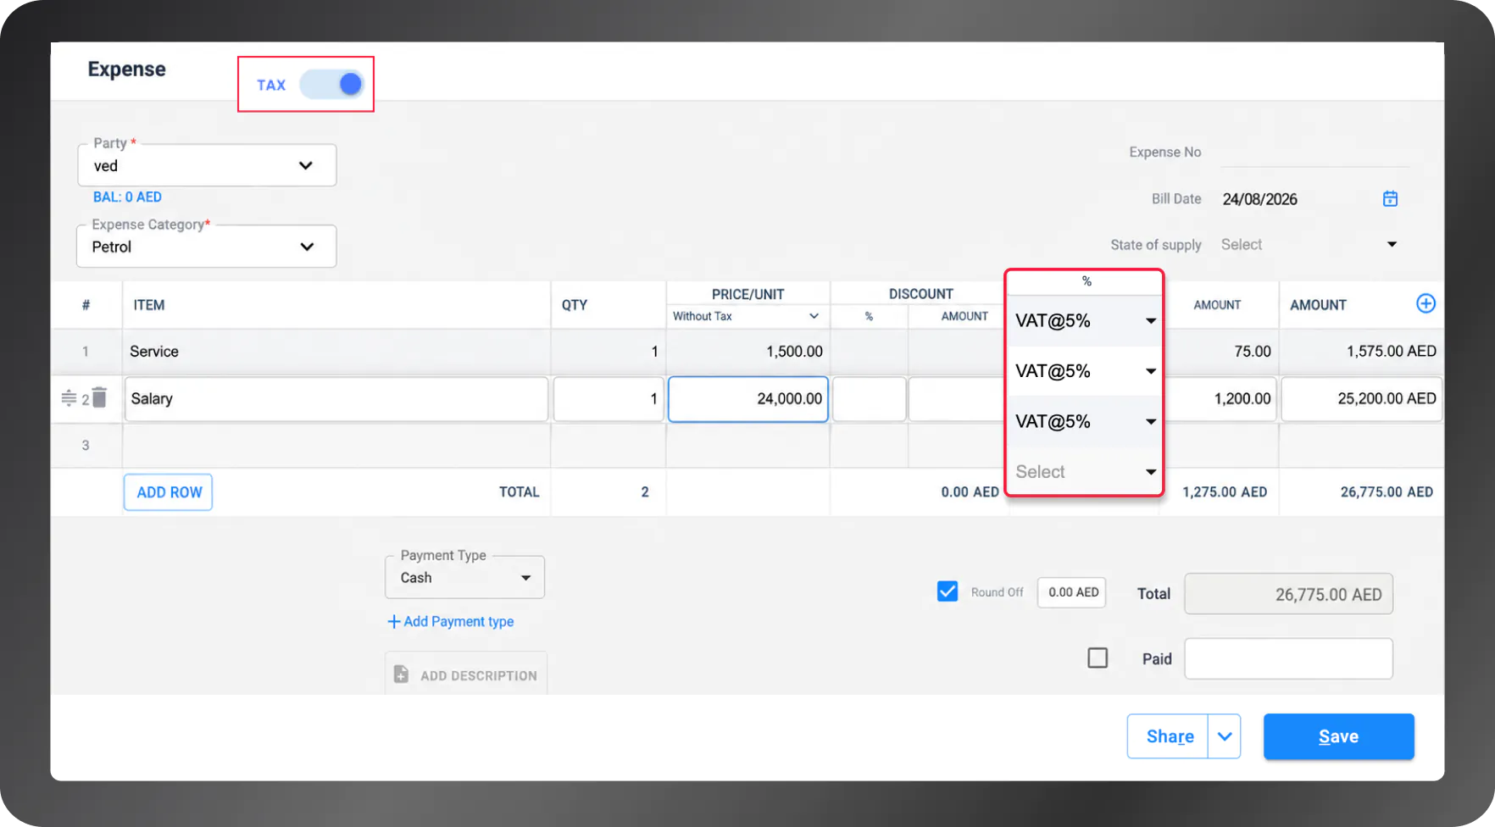This screenshot has height=827, width=1495.
Task: Open the Party dropdown showing ved
Action: 207,165
